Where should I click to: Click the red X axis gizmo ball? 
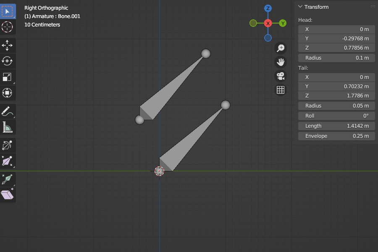coord(268,24)
